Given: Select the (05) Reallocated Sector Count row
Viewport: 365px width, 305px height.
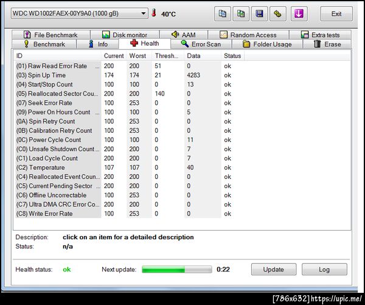Looking at the screenshot, I should click(129, 94).
